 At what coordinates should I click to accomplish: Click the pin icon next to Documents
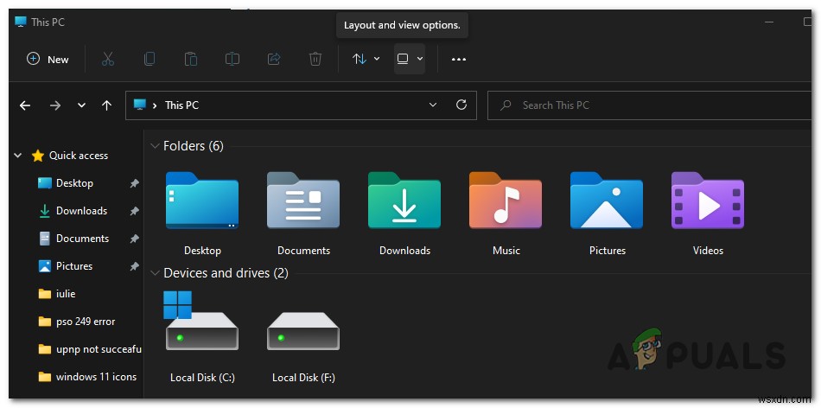(135, 239)
